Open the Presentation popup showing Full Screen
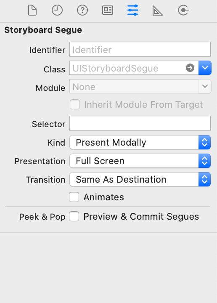 140,161
